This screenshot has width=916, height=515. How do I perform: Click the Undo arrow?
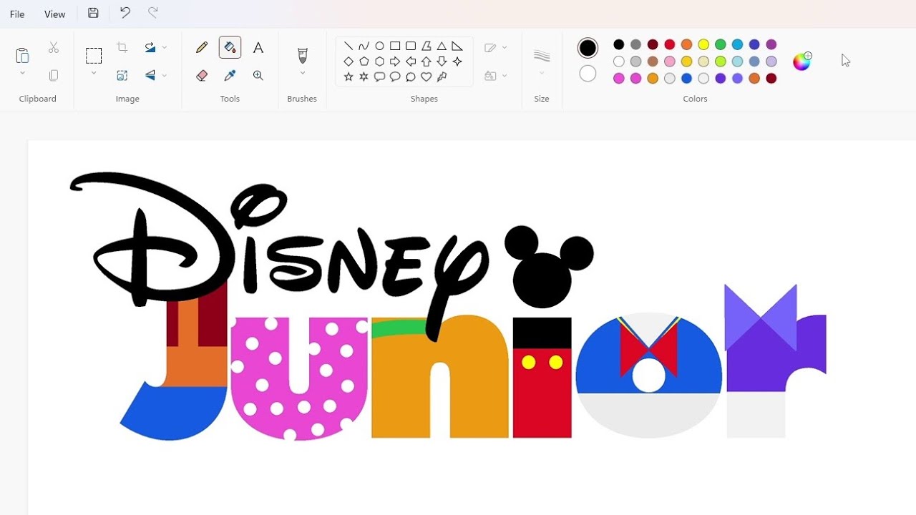tap(125, 13)
